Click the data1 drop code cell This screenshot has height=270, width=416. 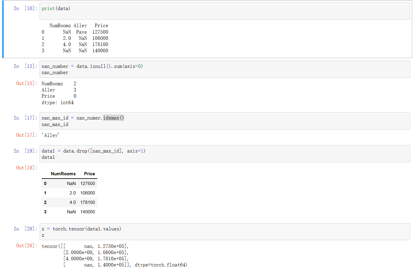pyautogui.click(x=225, y=154)
